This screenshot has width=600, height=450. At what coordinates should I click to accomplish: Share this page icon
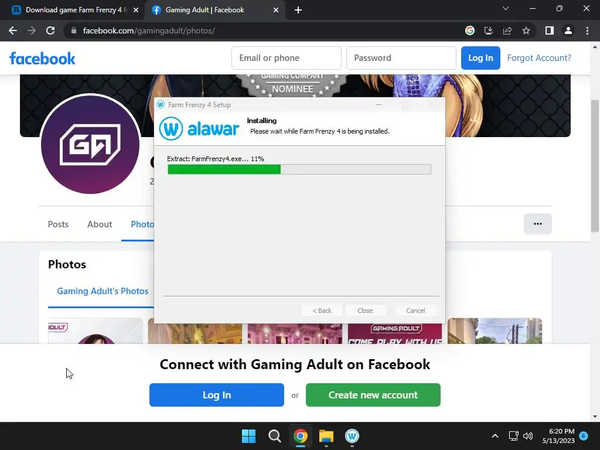507,30
